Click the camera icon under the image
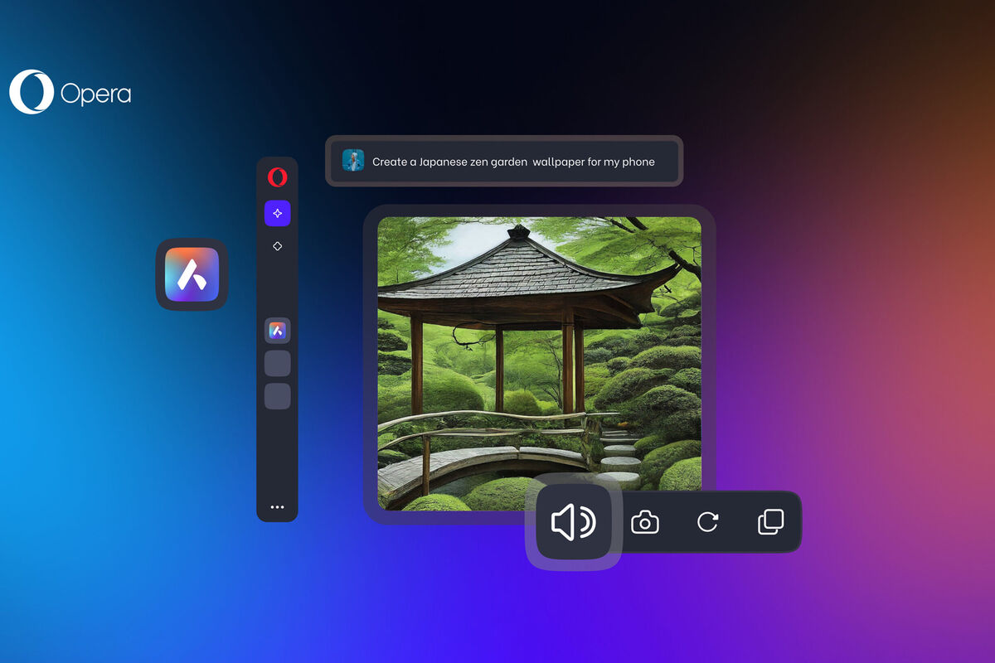Viewport: 995px width, 663px height. (x=645, y=522)
